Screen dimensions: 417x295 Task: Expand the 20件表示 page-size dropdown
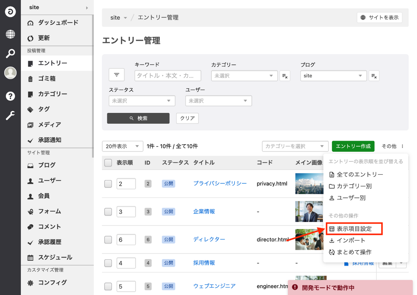click(x=122, y=146)
